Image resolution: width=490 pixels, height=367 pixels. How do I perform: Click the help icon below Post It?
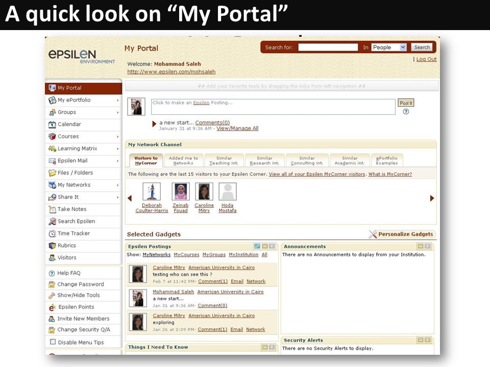click(406, 112)
